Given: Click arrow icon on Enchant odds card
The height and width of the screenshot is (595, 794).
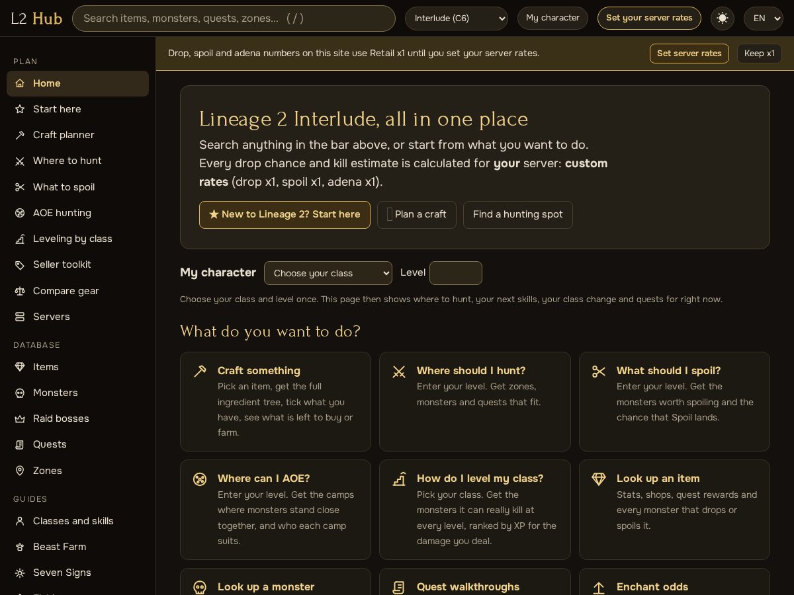Looking at the screenshot, I should (599, 587).
